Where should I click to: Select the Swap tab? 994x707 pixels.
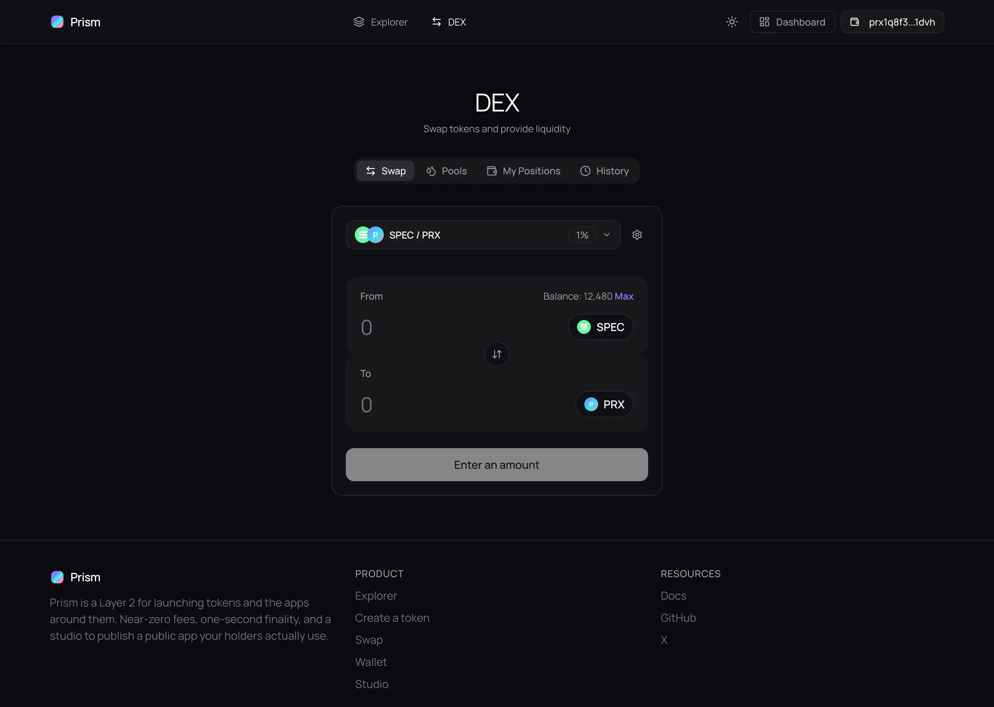(386, 171)
